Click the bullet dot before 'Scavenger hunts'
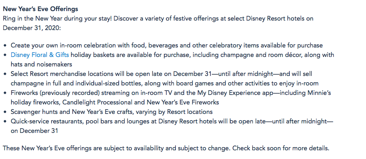 5,112
